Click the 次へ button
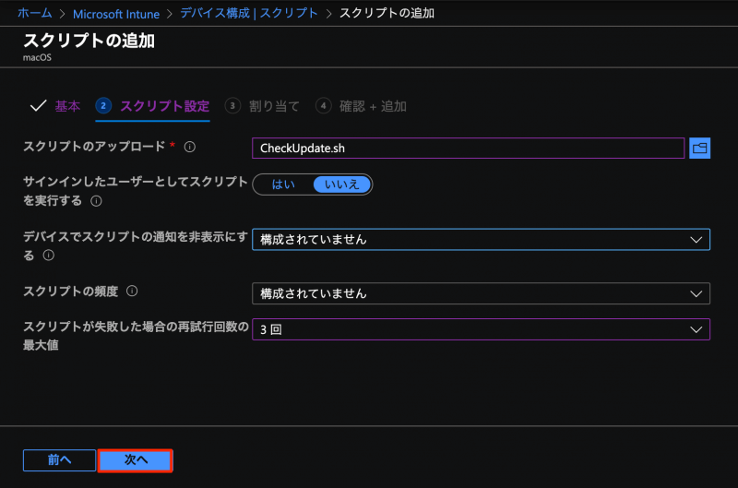 click(136, 459)
